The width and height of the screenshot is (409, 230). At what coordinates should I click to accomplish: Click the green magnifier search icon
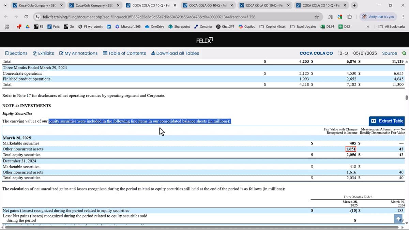click(404, 53)
